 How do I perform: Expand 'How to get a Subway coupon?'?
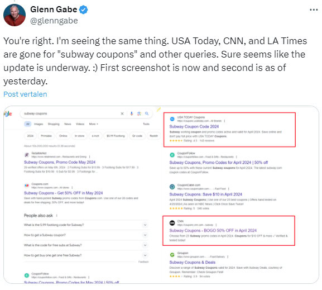click(86, 235)
